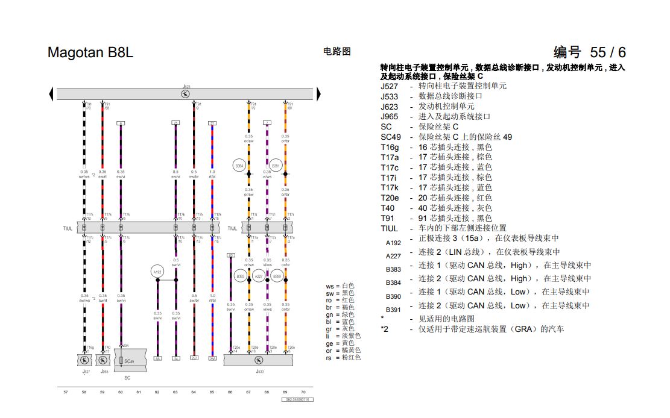Click legend row T91 91 芯插头连接

pyautogui.click(x=436, y=218)
